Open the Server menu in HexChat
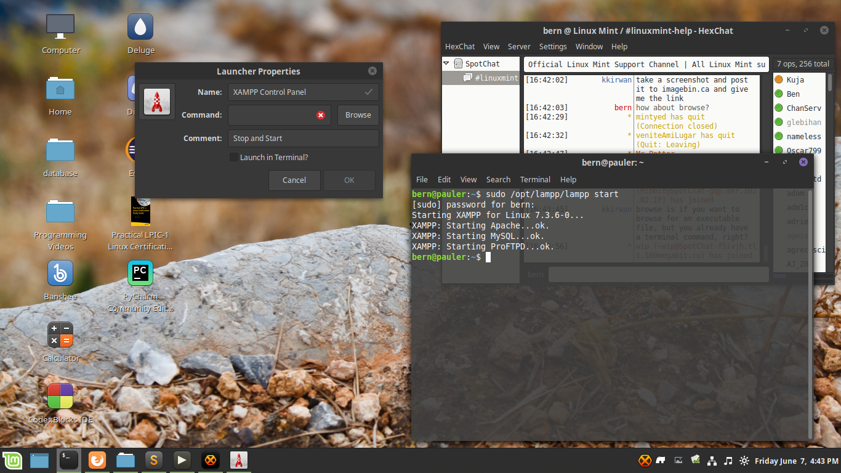Screen dimensions: 841x473 tap(519, 46)
